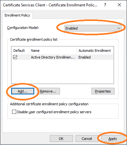This screenshot has width=127, height=145.
Task: Enable Disable user configured enrollment policy servers
Action: point(14,112)
